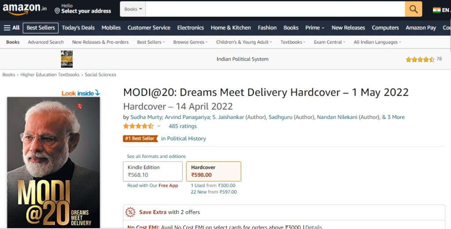Select the Hardcover format option
451x229 pixels.
coord(214,172)
